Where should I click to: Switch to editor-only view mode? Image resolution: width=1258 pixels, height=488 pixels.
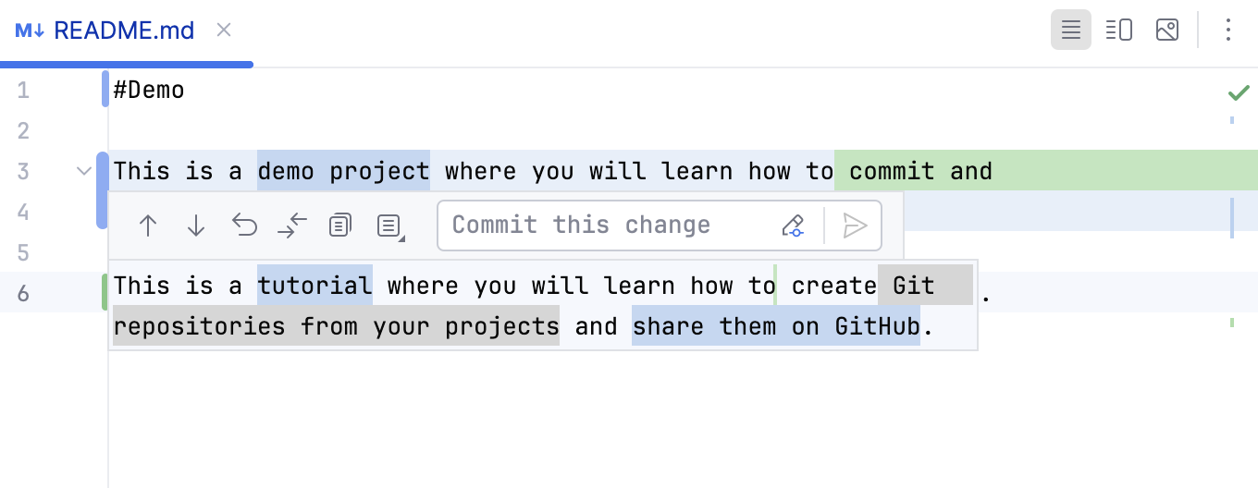click(1071, 30)
